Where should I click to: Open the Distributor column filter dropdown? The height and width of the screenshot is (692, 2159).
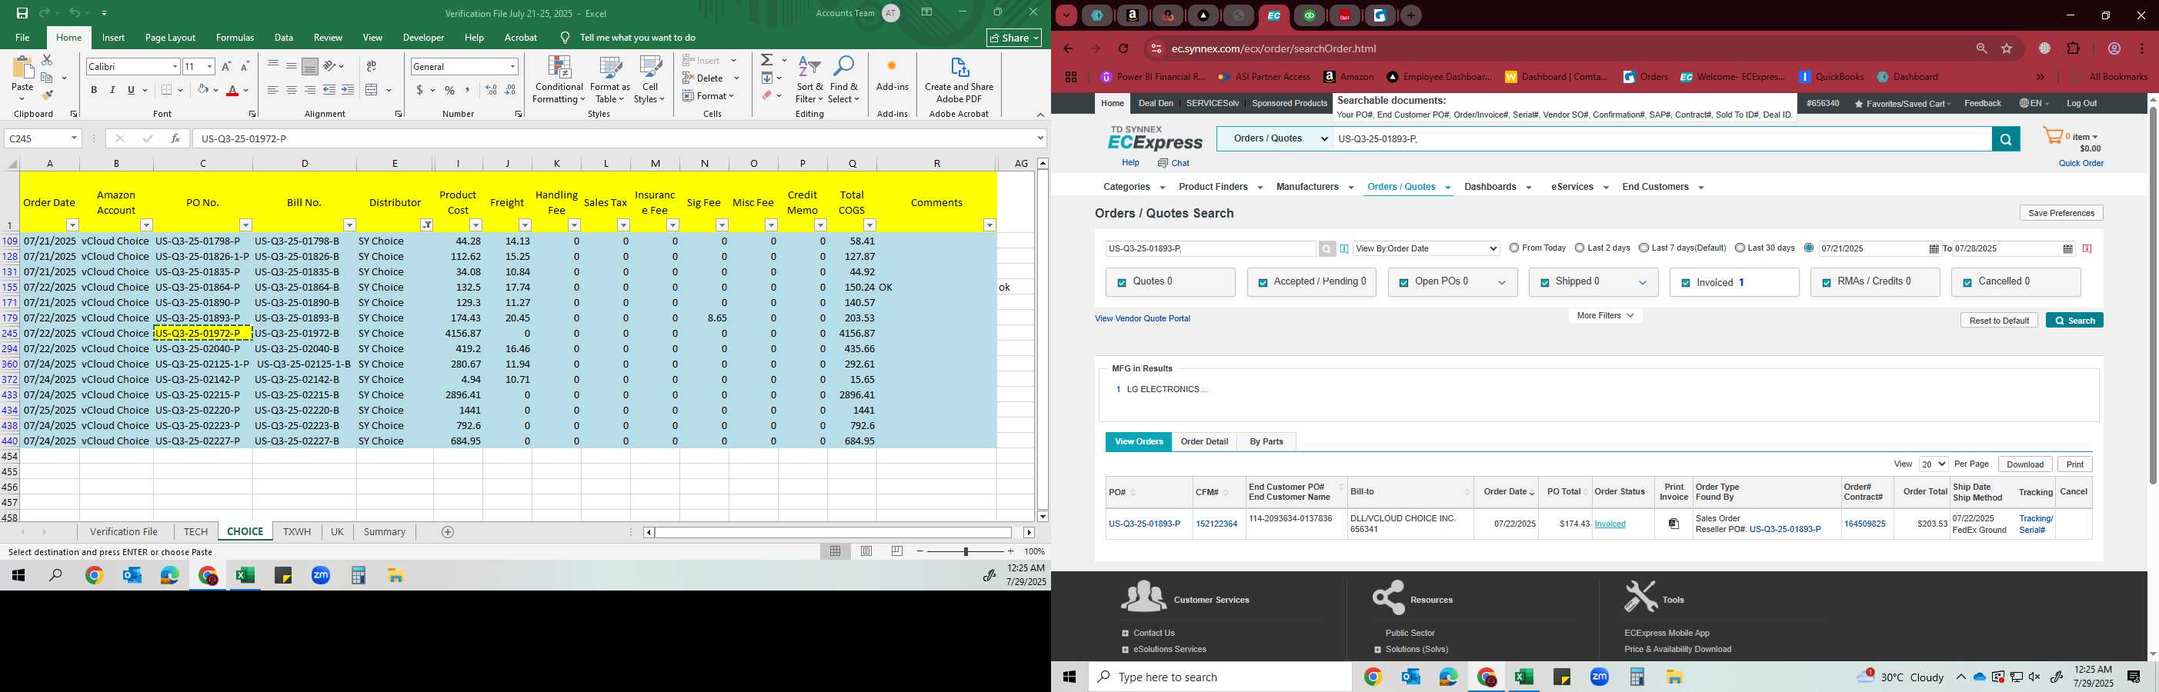pyautogui.click(x=426, y=225)
